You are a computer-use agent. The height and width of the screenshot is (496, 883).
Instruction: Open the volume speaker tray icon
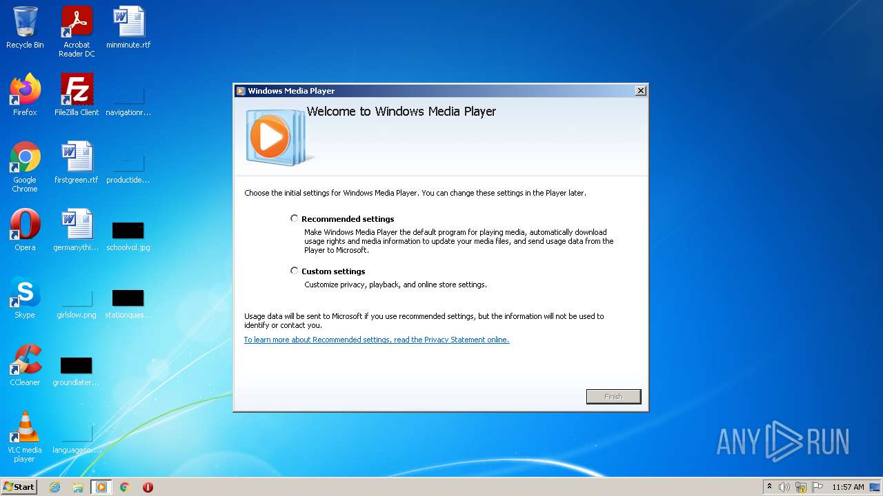[x=784, y=487]
